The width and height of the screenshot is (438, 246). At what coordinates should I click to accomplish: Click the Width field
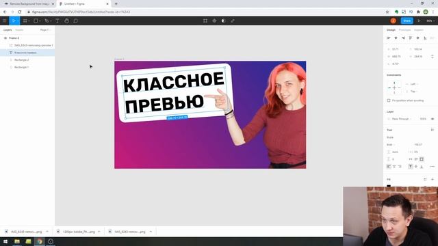[396, 56]
